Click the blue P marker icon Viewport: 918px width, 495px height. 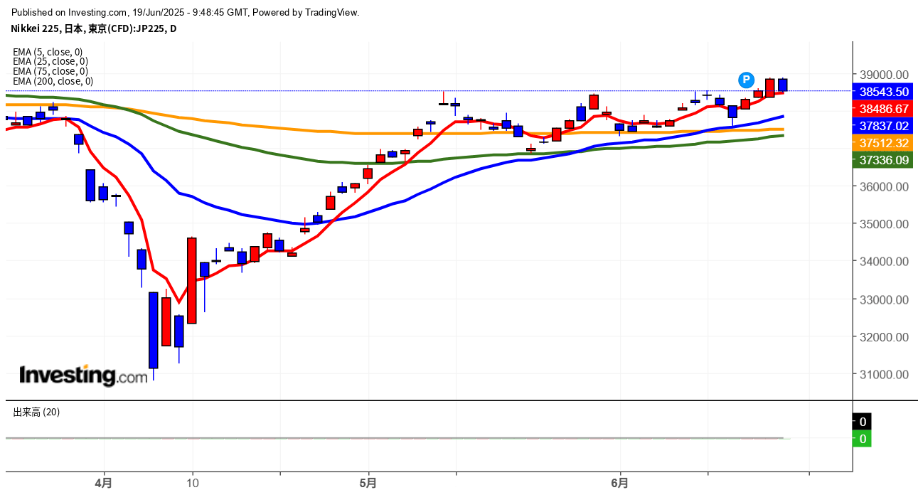pos(746,80)
